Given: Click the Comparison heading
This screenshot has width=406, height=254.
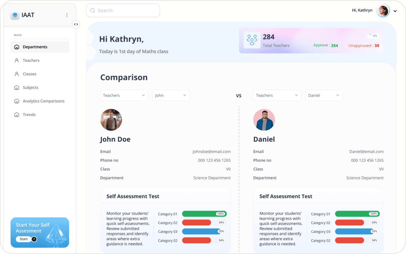Looking at the screenshot, I should coord(124,78).
